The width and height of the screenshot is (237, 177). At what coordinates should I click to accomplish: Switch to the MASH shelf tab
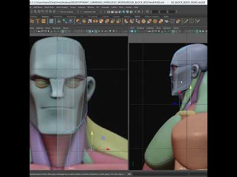click(x=137, y=17)
